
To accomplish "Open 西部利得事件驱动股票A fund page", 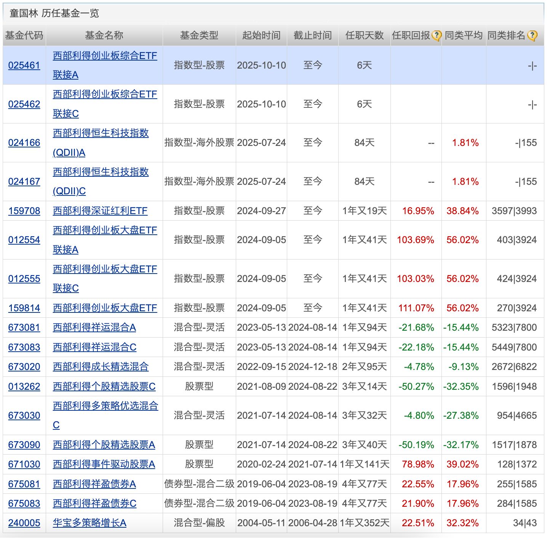I will (104, 464).
